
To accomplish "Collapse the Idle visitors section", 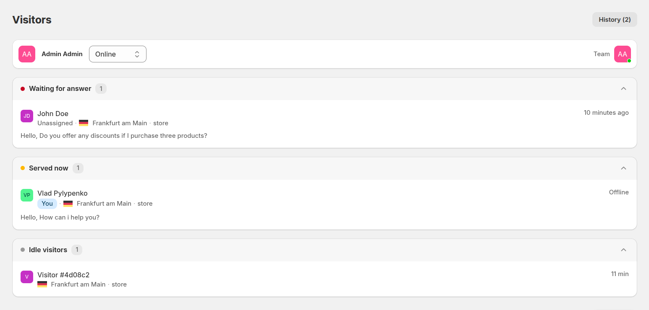I will (x=623, y=250).
